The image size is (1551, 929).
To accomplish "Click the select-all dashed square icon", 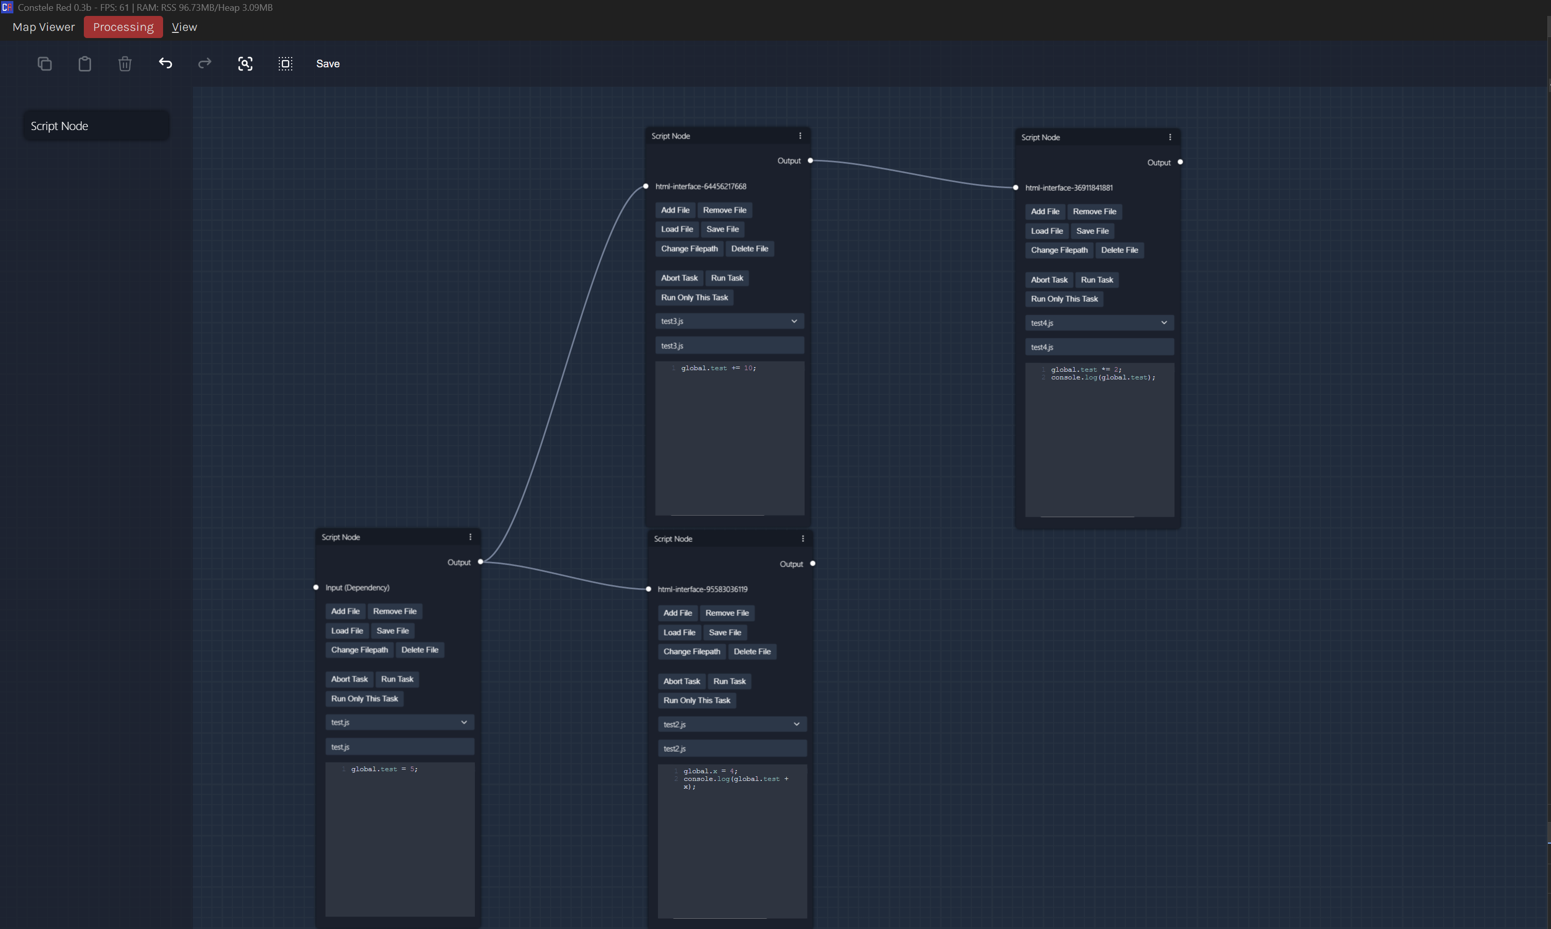I will click(285, 64).
